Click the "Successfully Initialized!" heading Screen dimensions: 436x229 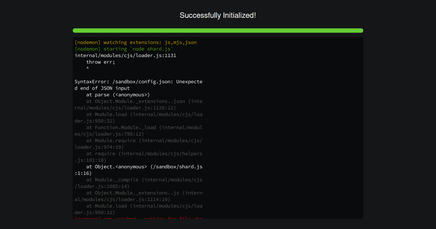(218, 15)
